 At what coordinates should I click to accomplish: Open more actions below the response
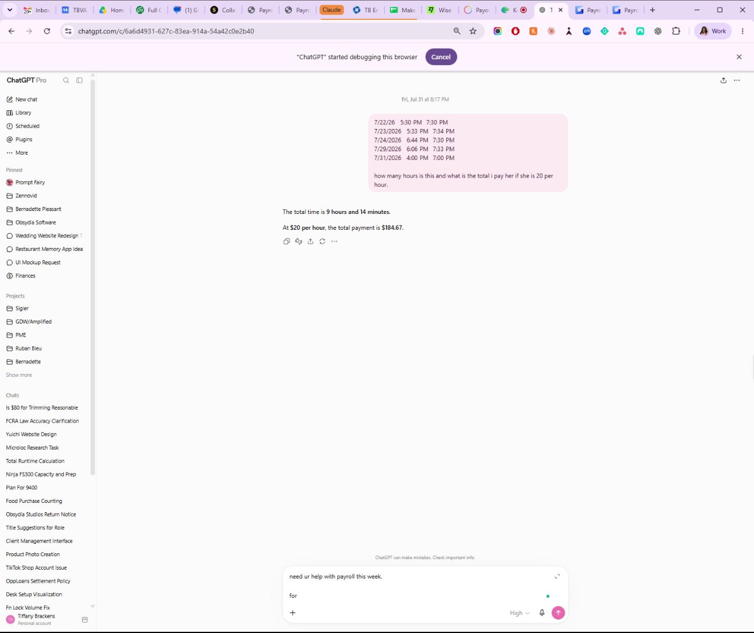tap(334, 241)
